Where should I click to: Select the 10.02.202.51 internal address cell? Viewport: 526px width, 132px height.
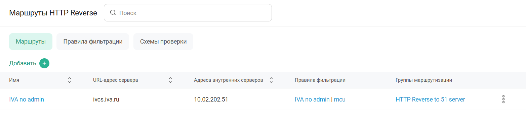pyautogui.click(x=211, y=100)
